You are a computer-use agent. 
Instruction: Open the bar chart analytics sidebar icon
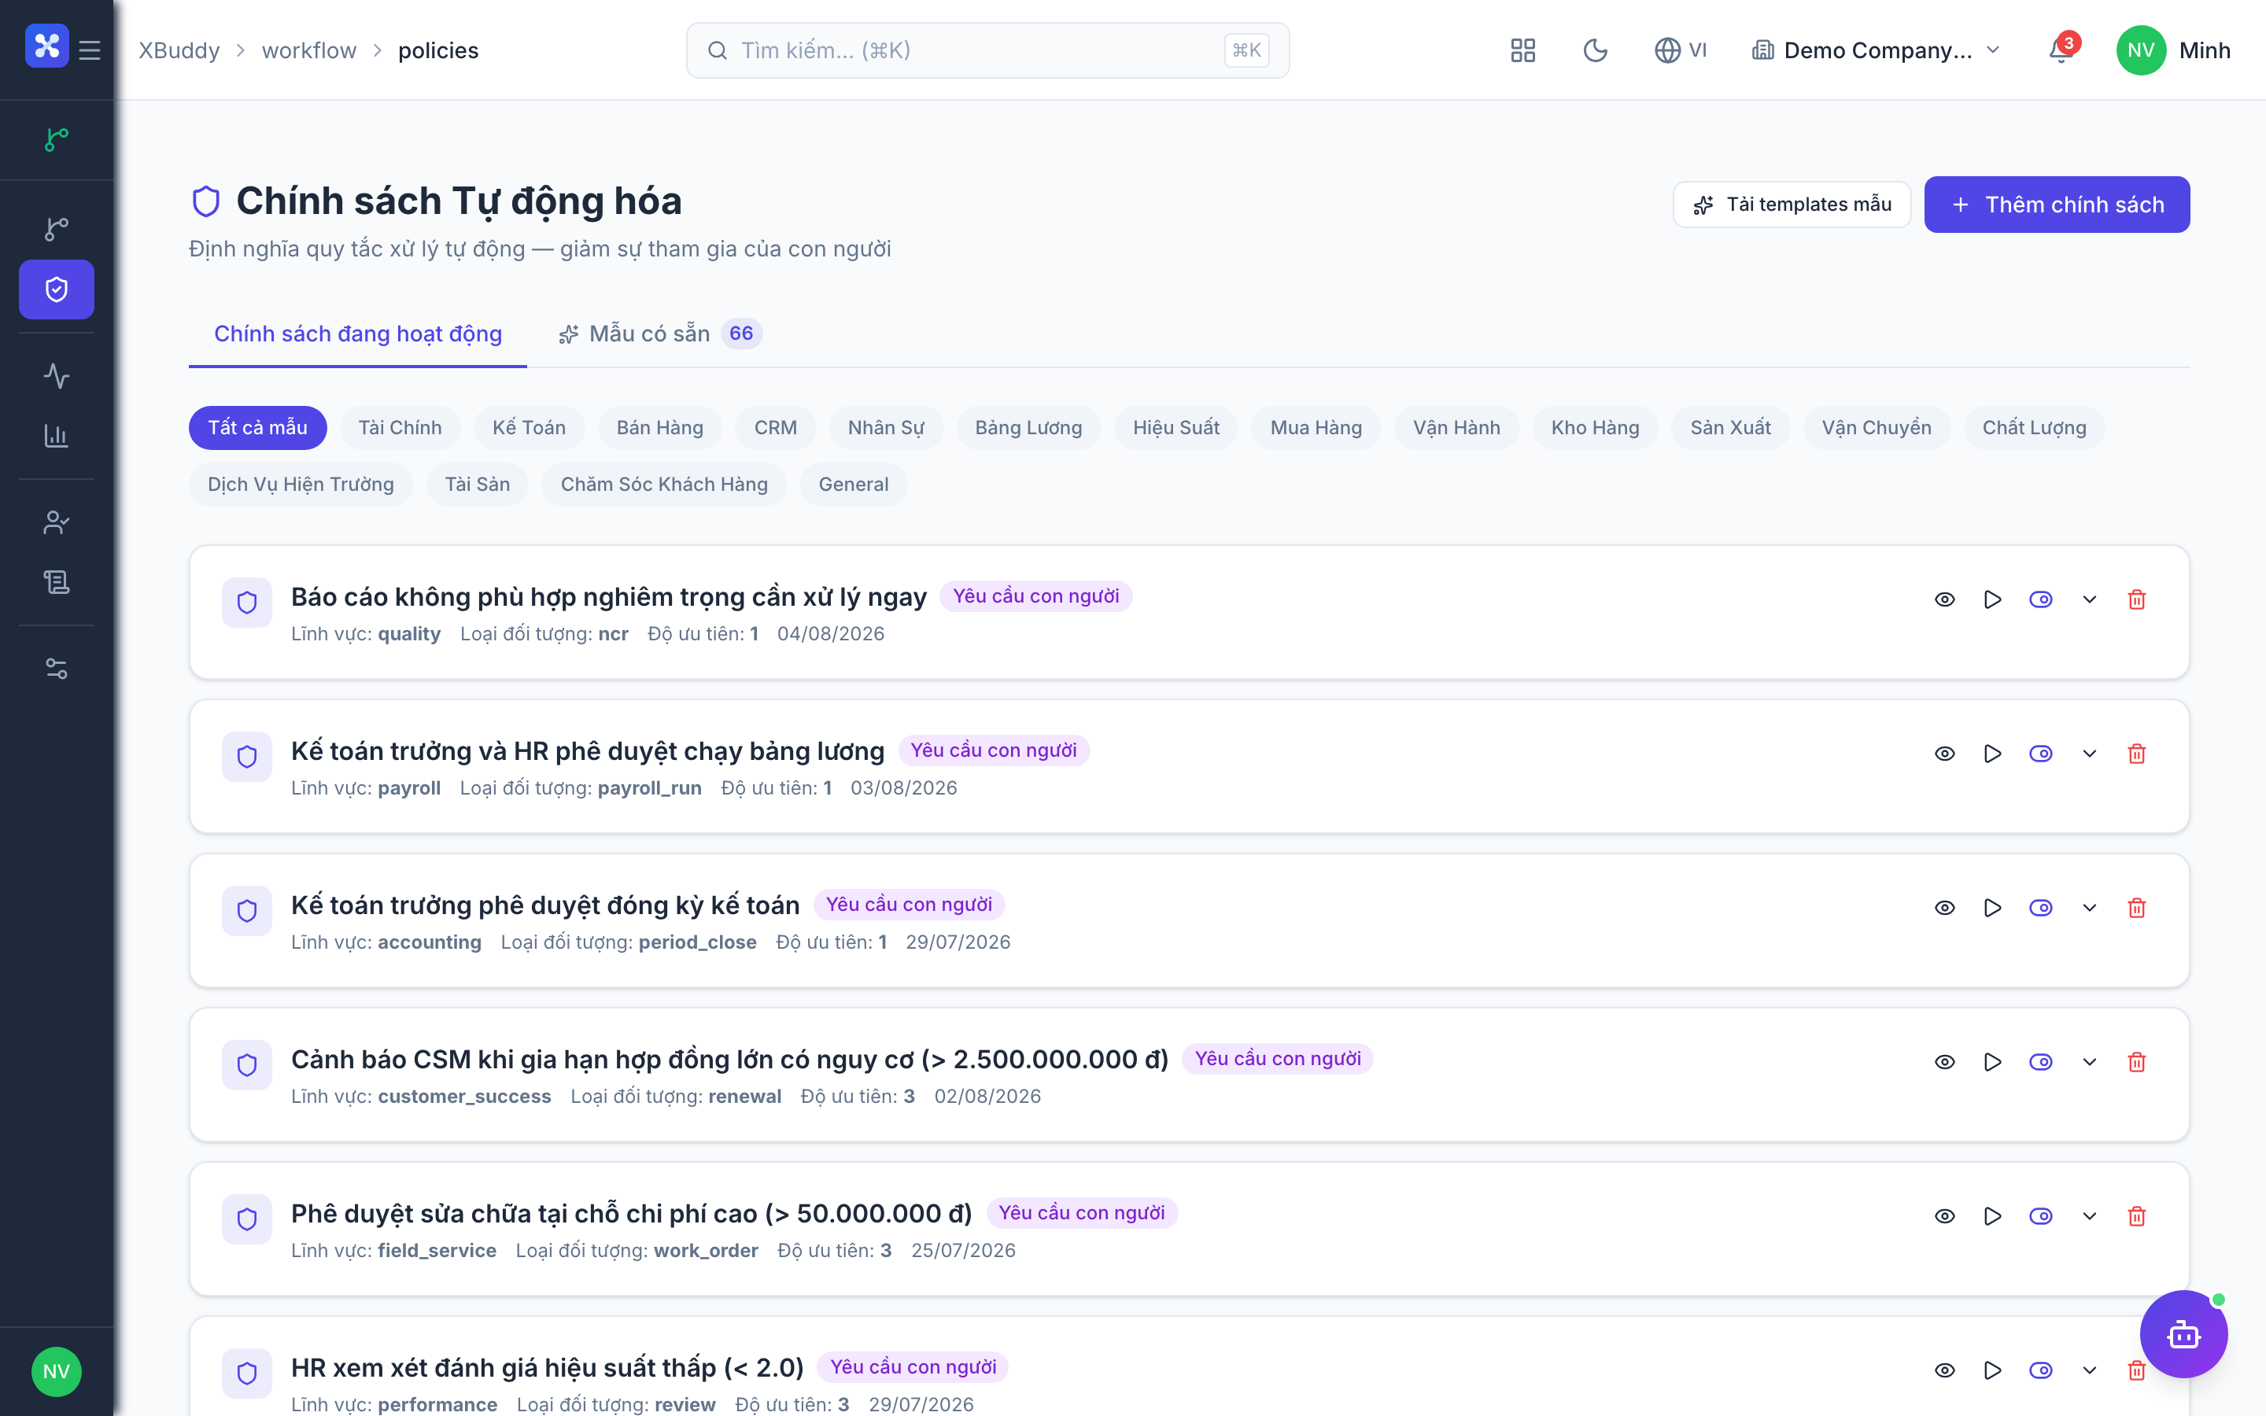click(56, 436)
